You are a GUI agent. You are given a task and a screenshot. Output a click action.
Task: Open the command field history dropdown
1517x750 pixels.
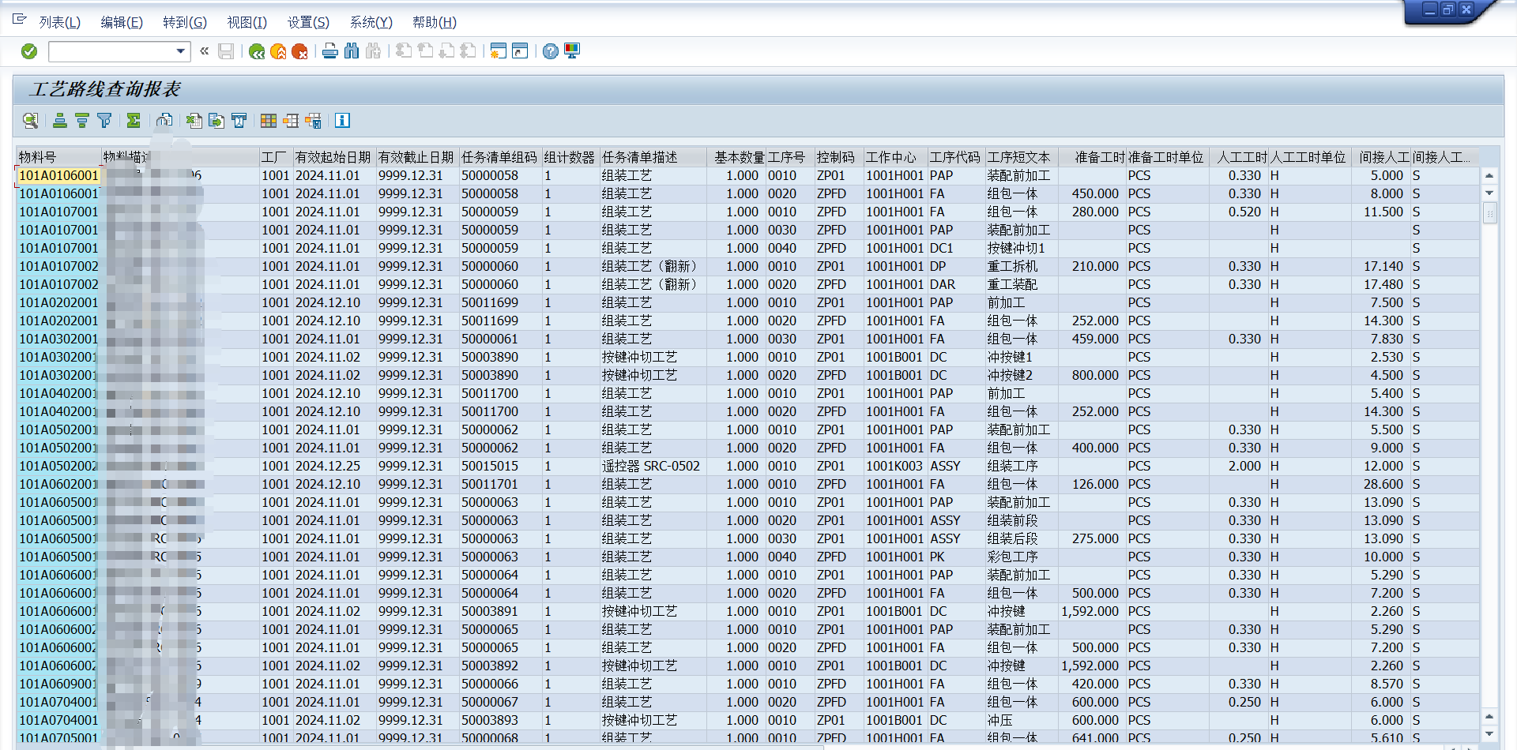click(181, 51)
